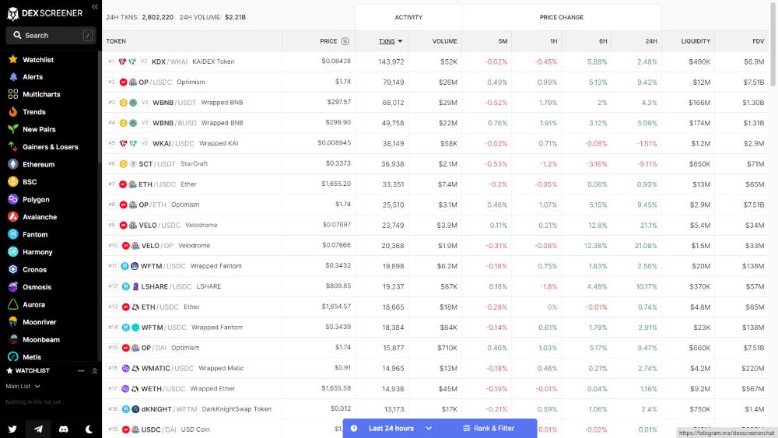Select the Fantom chain icon

click(x=13, y=234)
